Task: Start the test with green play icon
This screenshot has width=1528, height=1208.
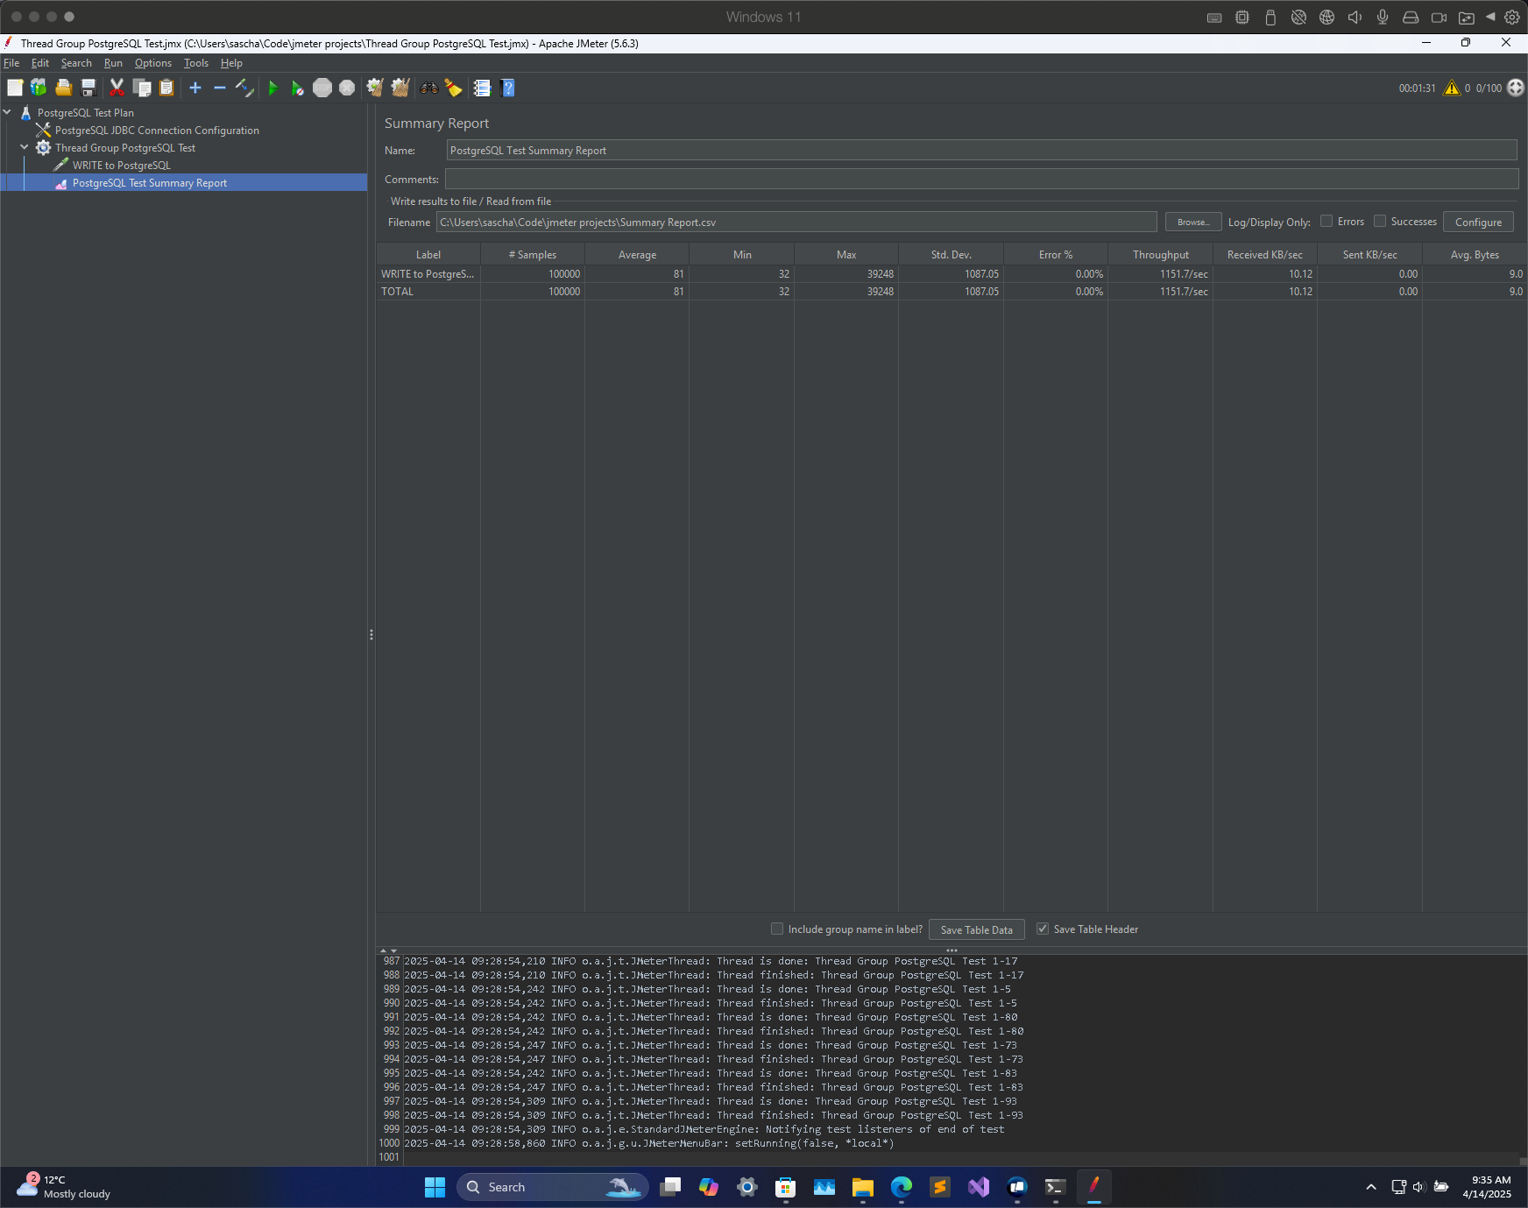Action: point(273,88)
